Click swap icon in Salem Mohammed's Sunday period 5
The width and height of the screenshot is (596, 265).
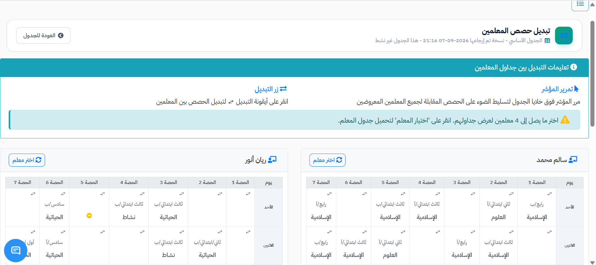point(403,194)
